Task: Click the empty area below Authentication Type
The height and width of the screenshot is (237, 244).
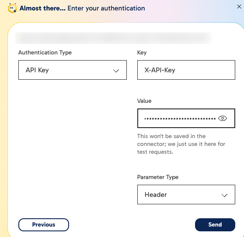Action: coord(73,139)
